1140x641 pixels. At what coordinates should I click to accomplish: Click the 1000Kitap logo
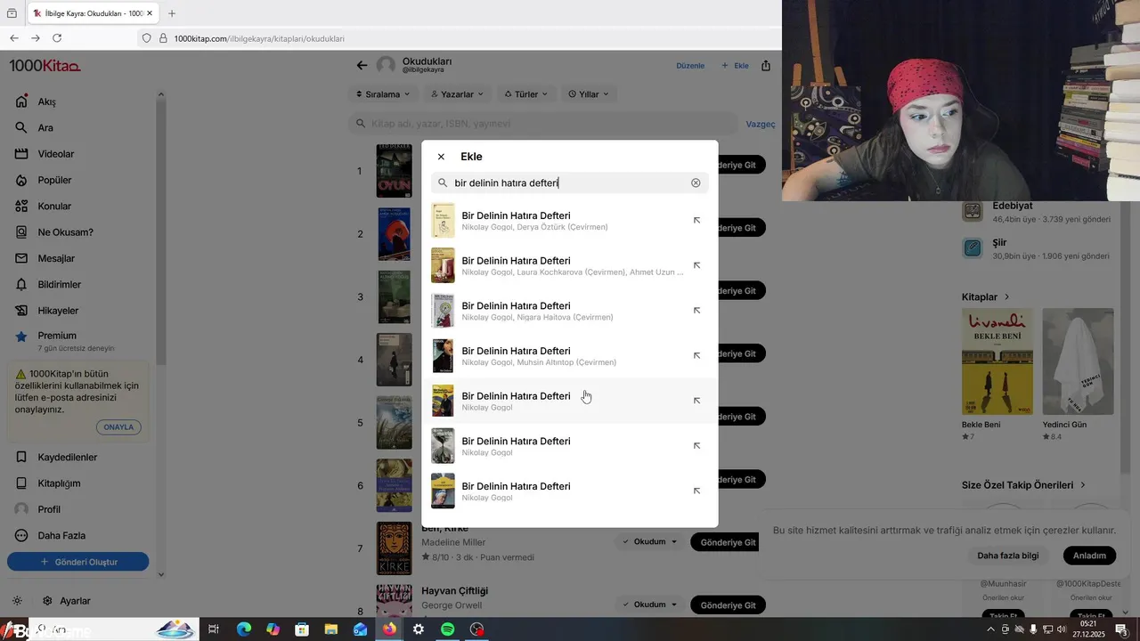pyautogui.click(x=45, y=66)
